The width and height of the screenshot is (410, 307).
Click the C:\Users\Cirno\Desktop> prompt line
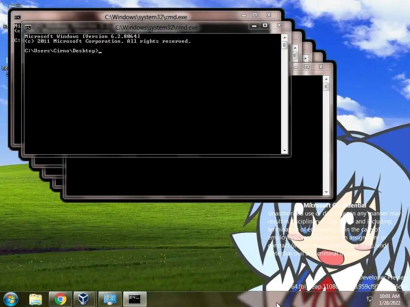click(63, 51)
